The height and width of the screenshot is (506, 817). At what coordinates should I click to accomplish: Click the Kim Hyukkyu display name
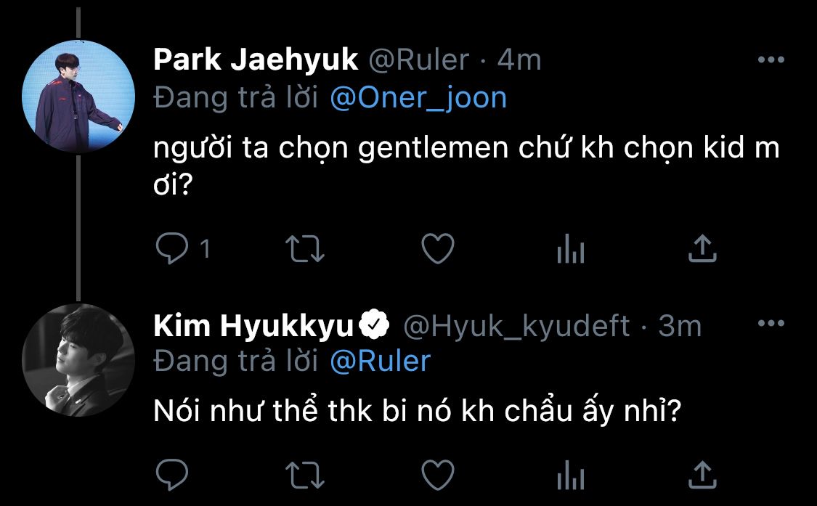(x=253, y=326)
